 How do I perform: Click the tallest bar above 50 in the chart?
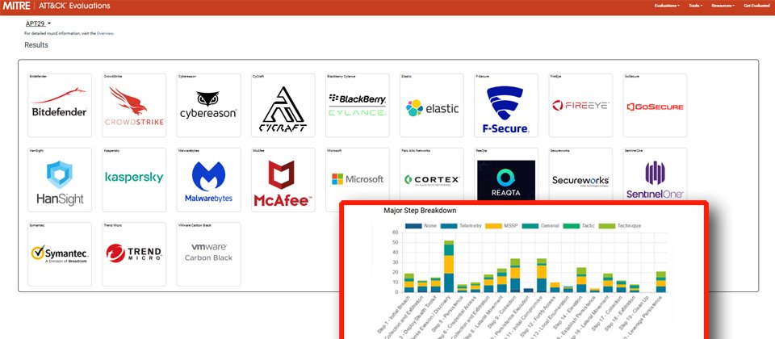[x=448, y=267]
